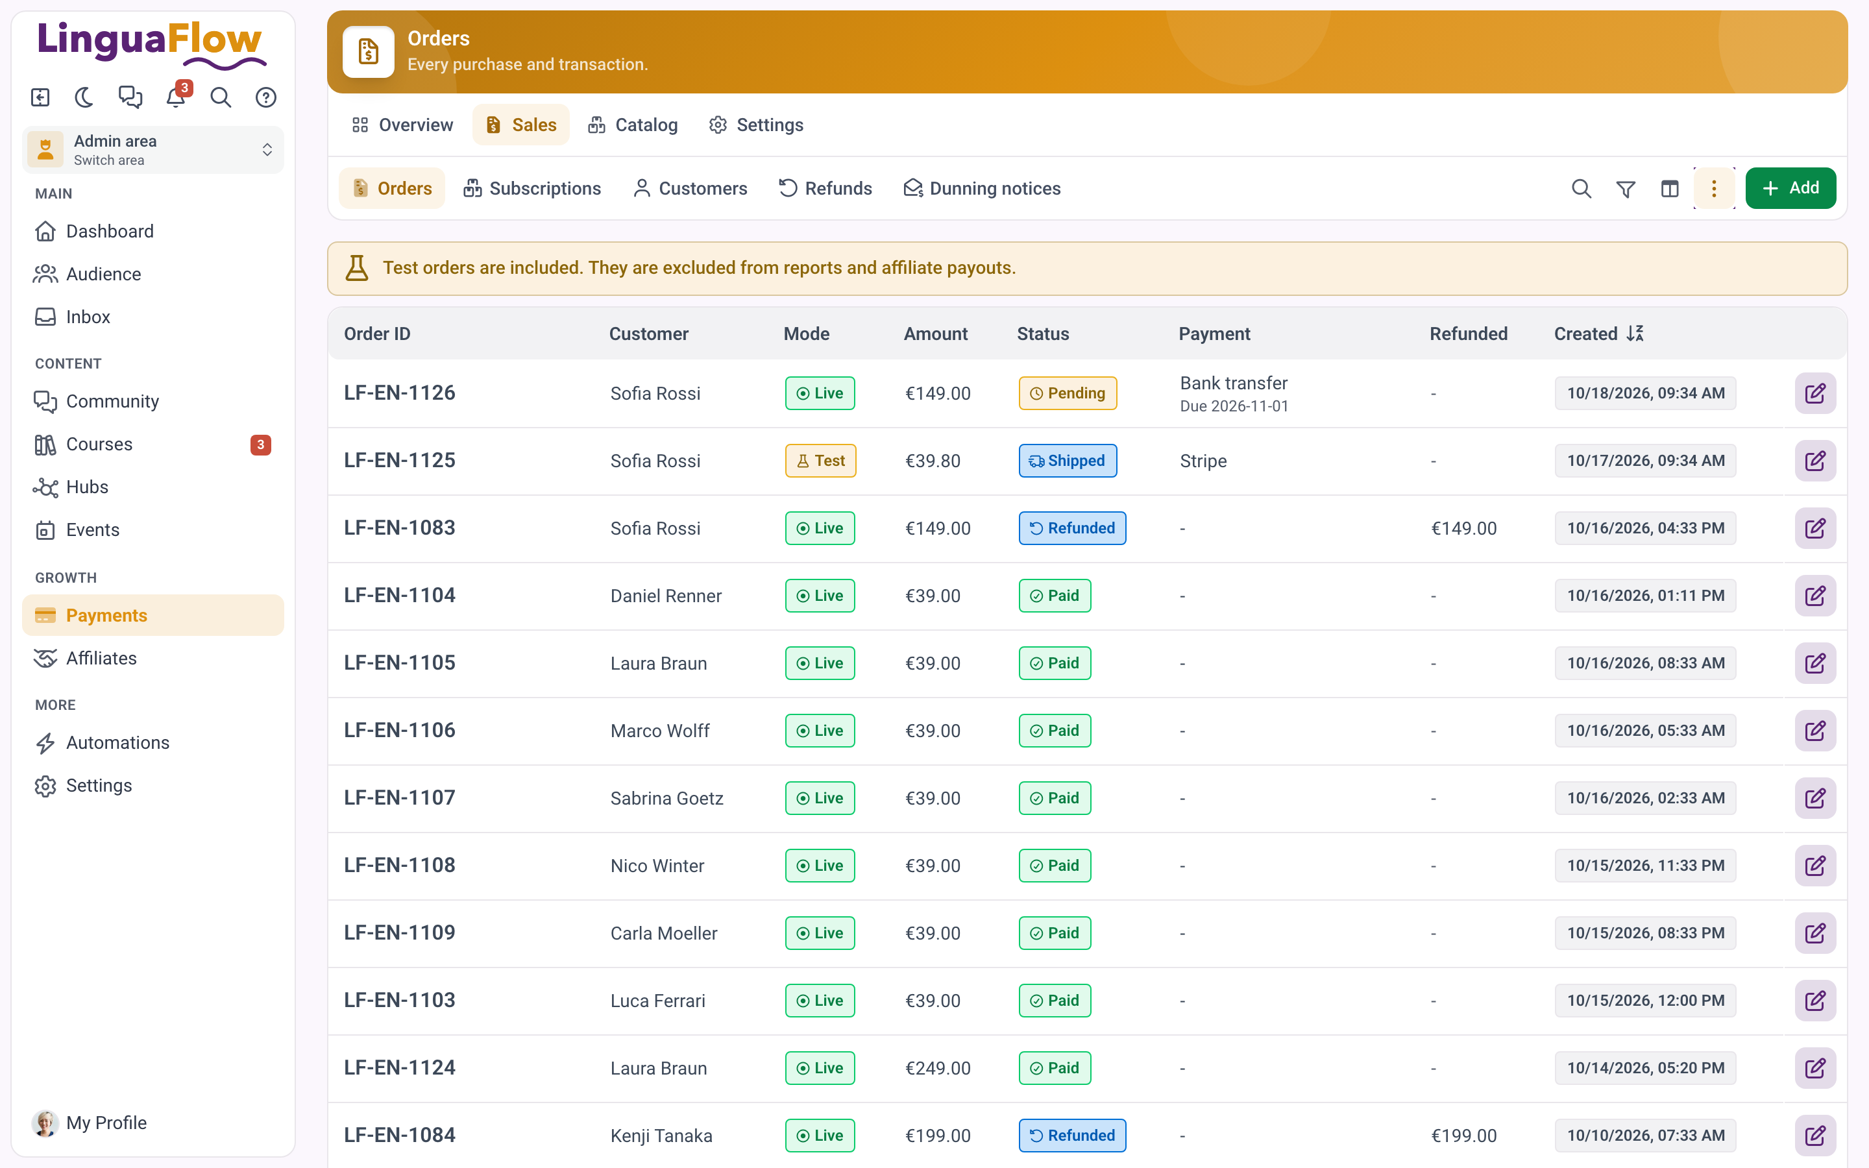Click the help question mark icon
The height and width of the screenshot is (1168, 1869).
click(265, 97)
